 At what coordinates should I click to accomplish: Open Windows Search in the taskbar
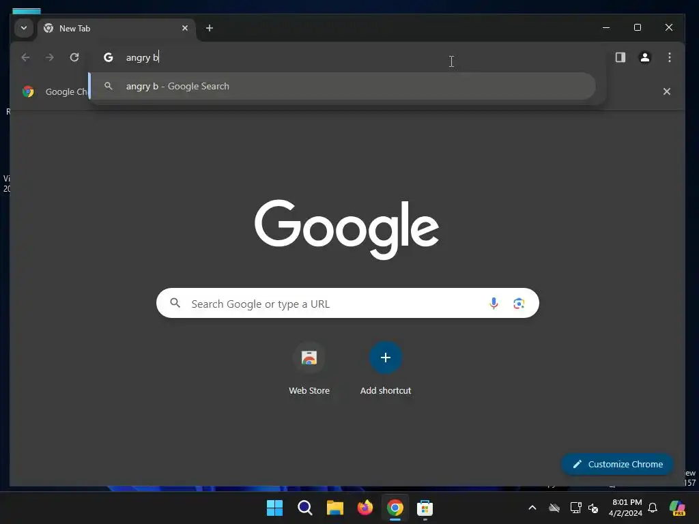coord(305,508)
